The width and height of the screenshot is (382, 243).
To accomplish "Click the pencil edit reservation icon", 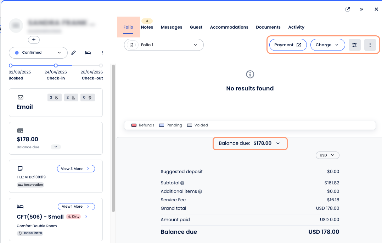I will click(x=74, y=53).
